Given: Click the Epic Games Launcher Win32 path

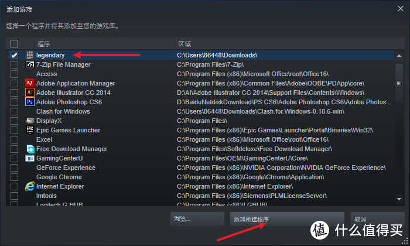Looking at the screenshot, I should pyautogui.click(x=275, y=130).
